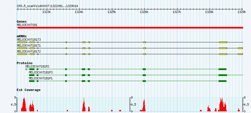Open transcript label MELO3C007181T2
251x113 pixels.
coord(29,51)
